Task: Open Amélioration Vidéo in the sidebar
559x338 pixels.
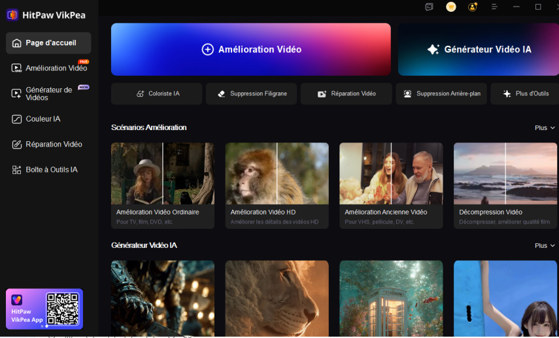Action: click(48, 68)
